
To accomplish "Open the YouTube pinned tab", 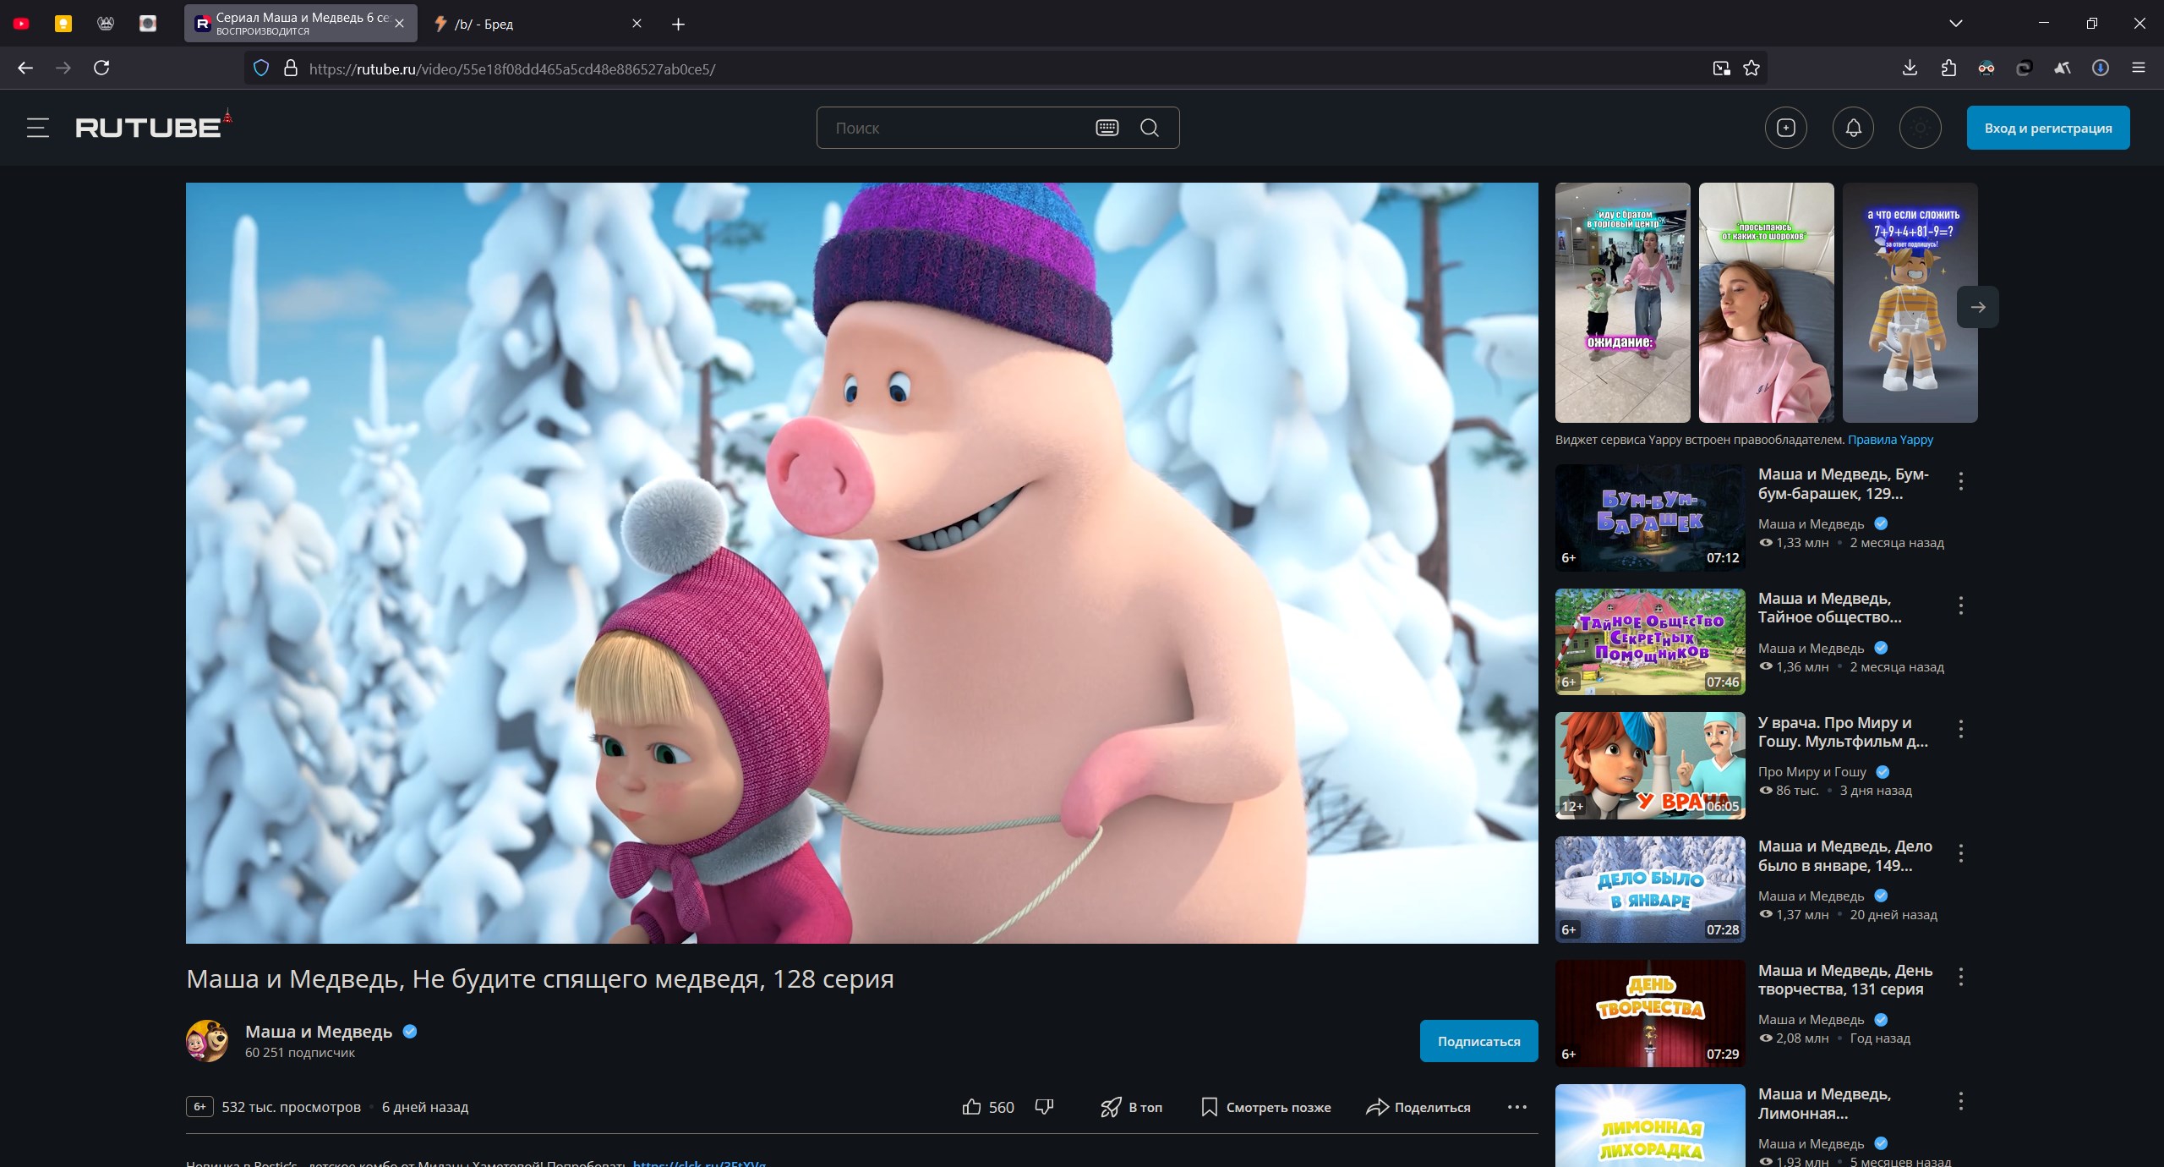I will point(21,24).
